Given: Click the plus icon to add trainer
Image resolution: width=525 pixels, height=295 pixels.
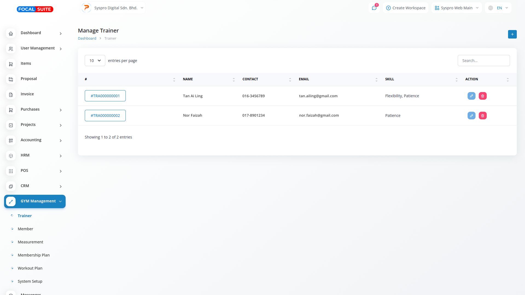Looking at the screenshot, I should [512, 34].
